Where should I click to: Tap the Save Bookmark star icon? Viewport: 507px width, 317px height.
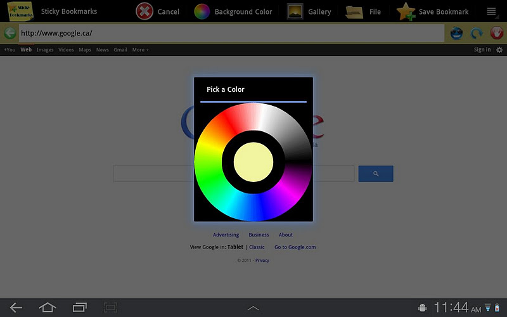[406, 11]
